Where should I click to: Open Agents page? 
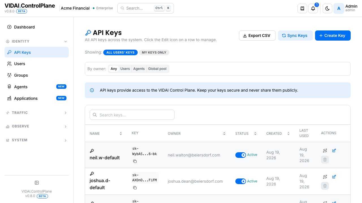point(36,87)
